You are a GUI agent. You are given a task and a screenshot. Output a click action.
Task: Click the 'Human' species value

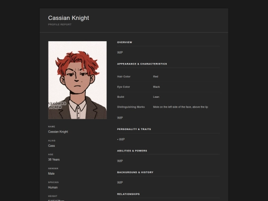[x=53, y=188]
